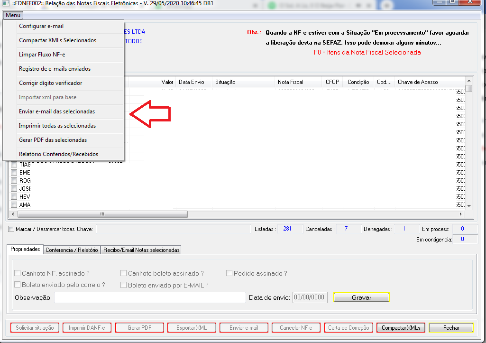Screen dimensions: 486x343
Task: Tick the checkbox on the HEV row
Action: (14, 197)
